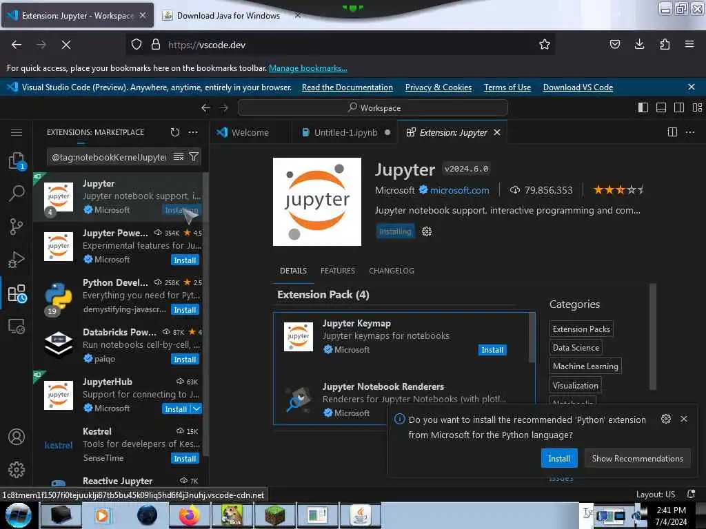Stop loading the page
Image resolution: width=706 pixels, height=529 pixels.
pyautogui.click(x=66, y=45)
